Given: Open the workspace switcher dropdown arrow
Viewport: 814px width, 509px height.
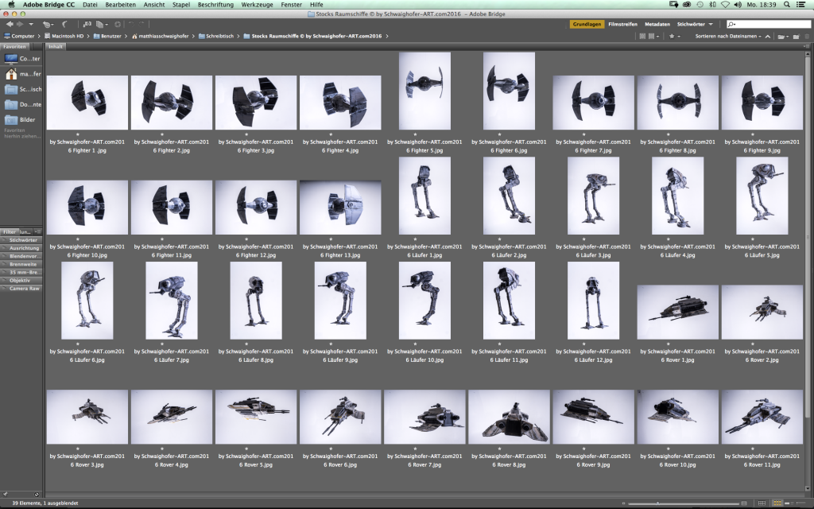Looking at the screenshot, I should 711,25.
